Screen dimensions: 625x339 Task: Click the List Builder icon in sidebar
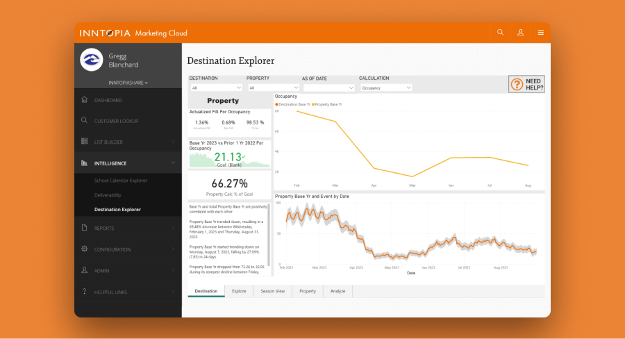[x=85, y=142]
